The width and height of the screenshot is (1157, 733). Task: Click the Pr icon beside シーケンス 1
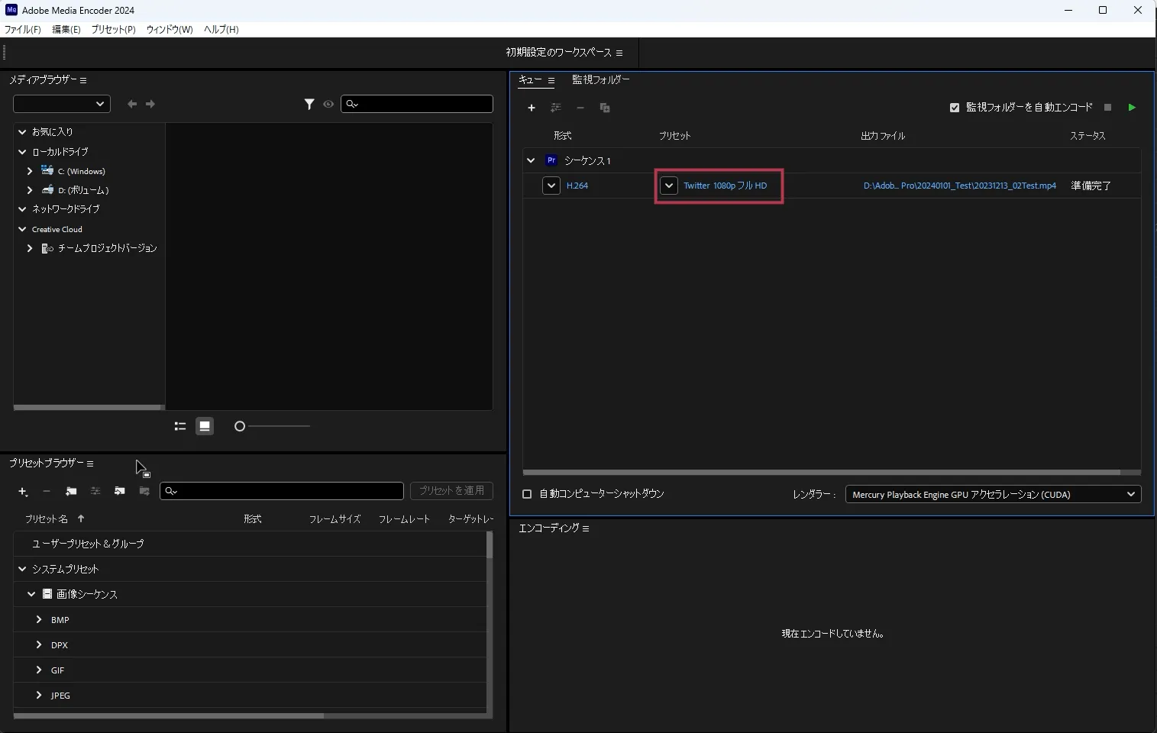point(551,160)
